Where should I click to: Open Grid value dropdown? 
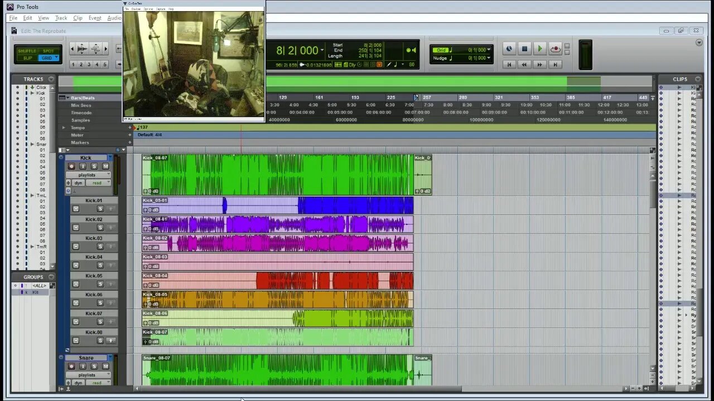(489, 50)
